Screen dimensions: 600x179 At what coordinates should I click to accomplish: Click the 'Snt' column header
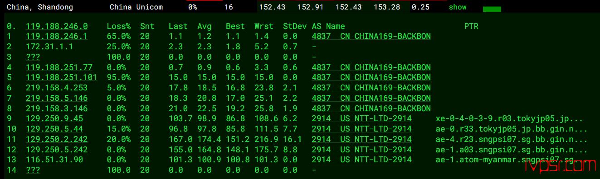pos(147,26)
